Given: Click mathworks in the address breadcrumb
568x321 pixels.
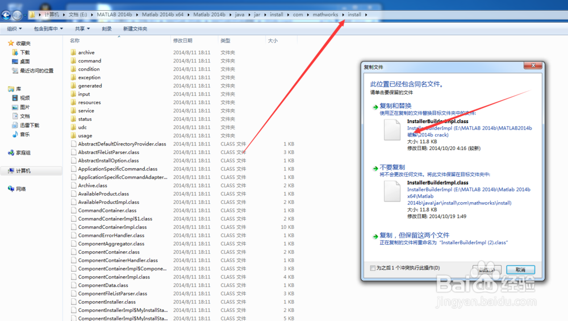Looking at the screenshot, I should [325, 15].
